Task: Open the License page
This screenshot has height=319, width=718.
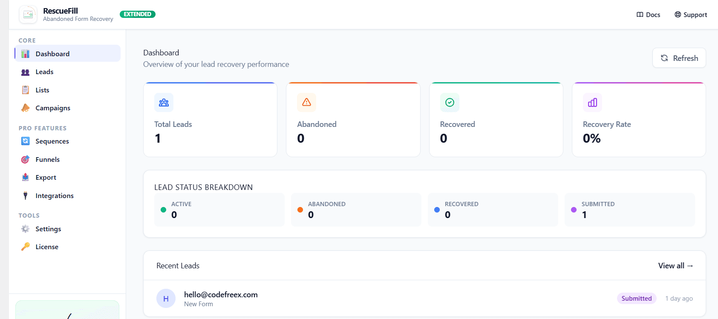Action: click(x=68, y=247)
